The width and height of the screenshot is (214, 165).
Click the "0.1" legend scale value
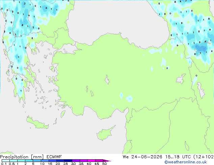(4, 164)
